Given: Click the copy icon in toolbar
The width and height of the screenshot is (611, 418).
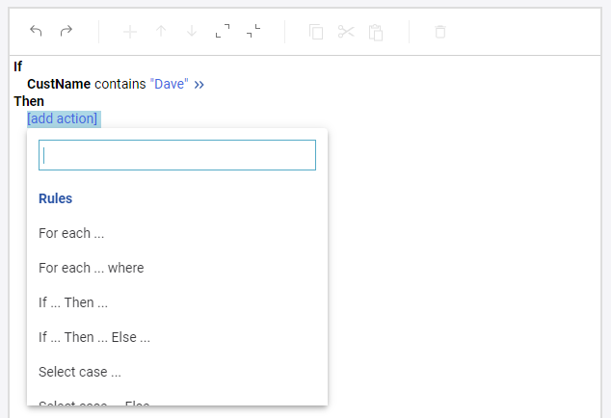Looking at the screenshot, I should 316,32.
